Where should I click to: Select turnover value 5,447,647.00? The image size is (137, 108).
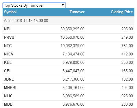pyautogui.click(x=74, y=71)
